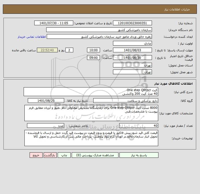Viewport: 200px width, 194px height.
Task: Click response deadline date 1401/08/03
Action: (x=132, y=50)
